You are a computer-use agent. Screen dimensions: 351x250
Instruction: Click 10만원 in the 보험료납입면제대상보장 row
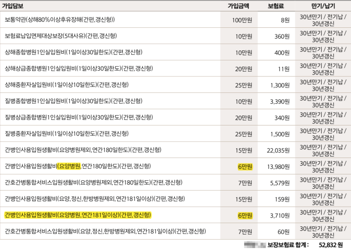tap(244, 36)
